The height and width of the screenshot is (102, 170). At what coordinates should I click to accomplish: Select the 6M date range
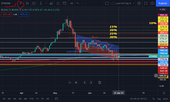coord(25,99)
